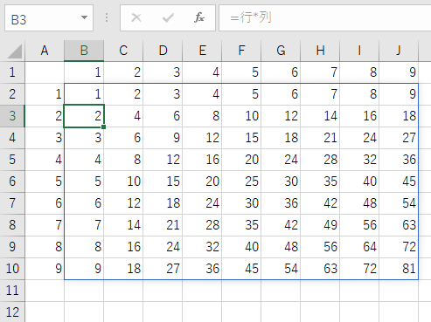Click cell J10 with value 81

[399, 269]
